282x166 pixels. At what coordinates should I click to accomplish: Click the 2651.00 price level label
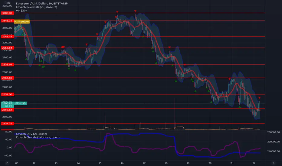(7, 94)
